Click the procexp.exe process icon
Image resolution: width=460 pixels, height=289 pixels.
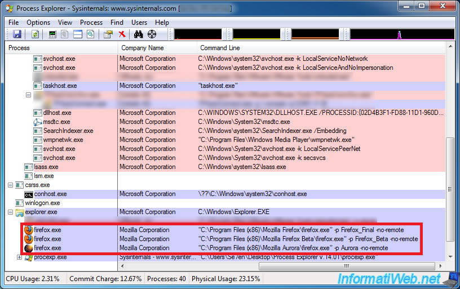pyautogui.click(x=28, y=257)
